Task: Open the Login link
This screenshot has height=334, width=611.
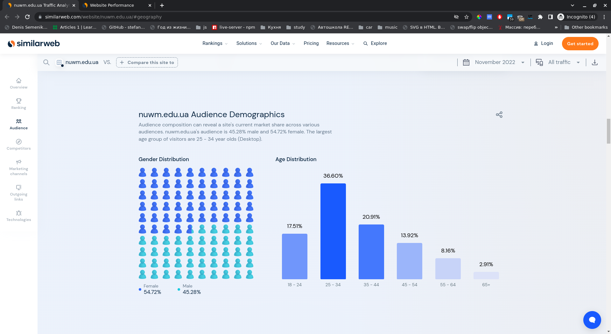Action: [544, 43]
